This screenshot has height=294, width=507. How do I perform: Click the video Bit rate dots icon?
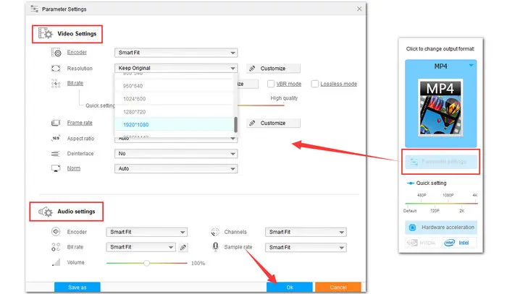coord(56,84)
